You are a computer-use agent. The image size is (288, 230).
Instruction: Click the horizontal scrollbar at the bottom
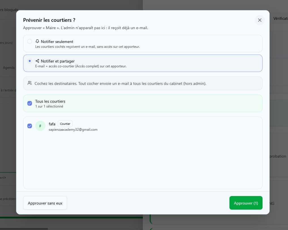24,229
